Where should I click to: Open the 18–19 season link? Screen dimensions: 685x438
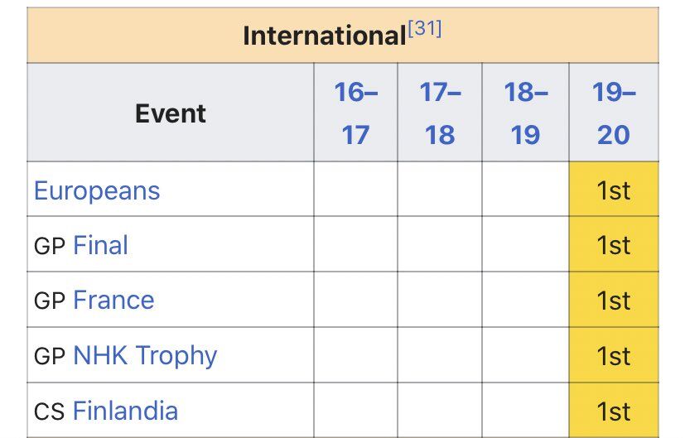click(525, 113)
